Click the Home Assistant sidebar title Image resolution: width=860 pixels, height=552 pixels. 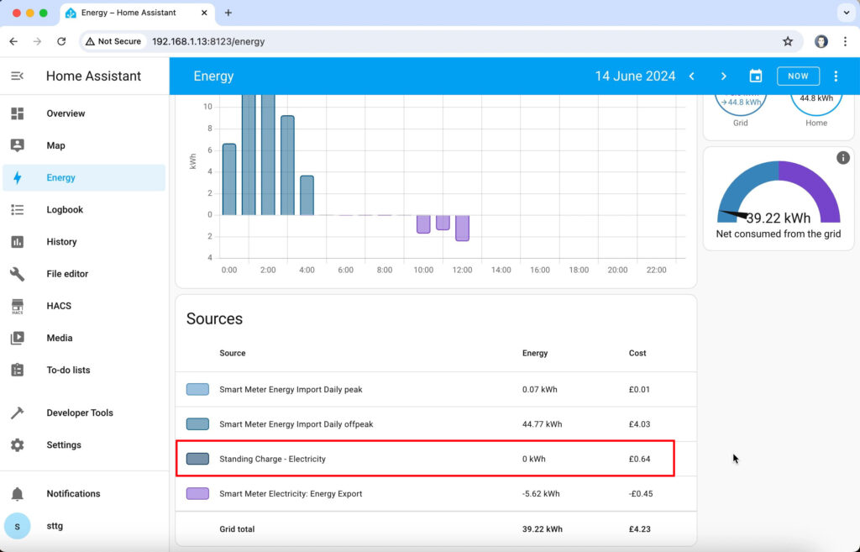pyautogui.click(x=94, y=76)
